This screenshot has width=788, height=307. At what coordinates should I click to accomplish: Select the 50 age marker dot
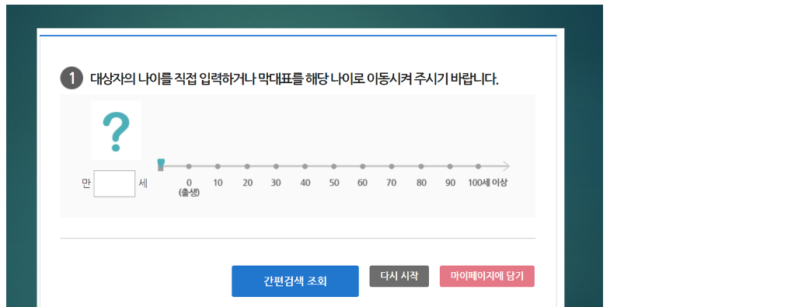(x=333, y=166)
